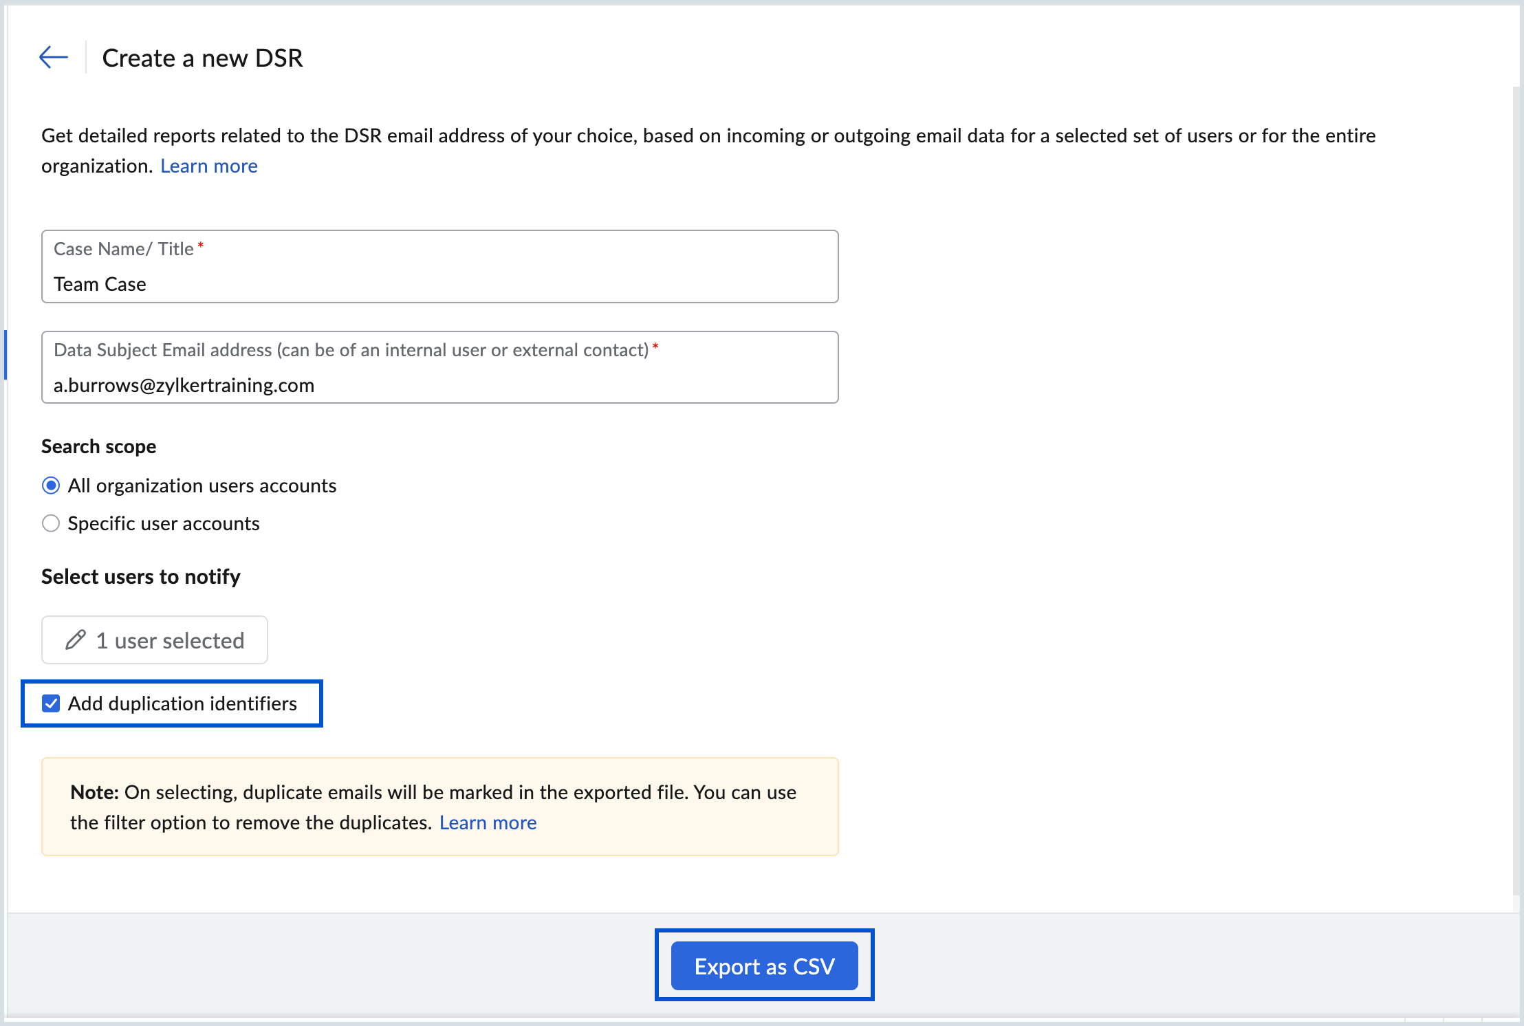1524x1026 pixels.
Task: Select All organization users accounts radio
Action: [51, 485]
